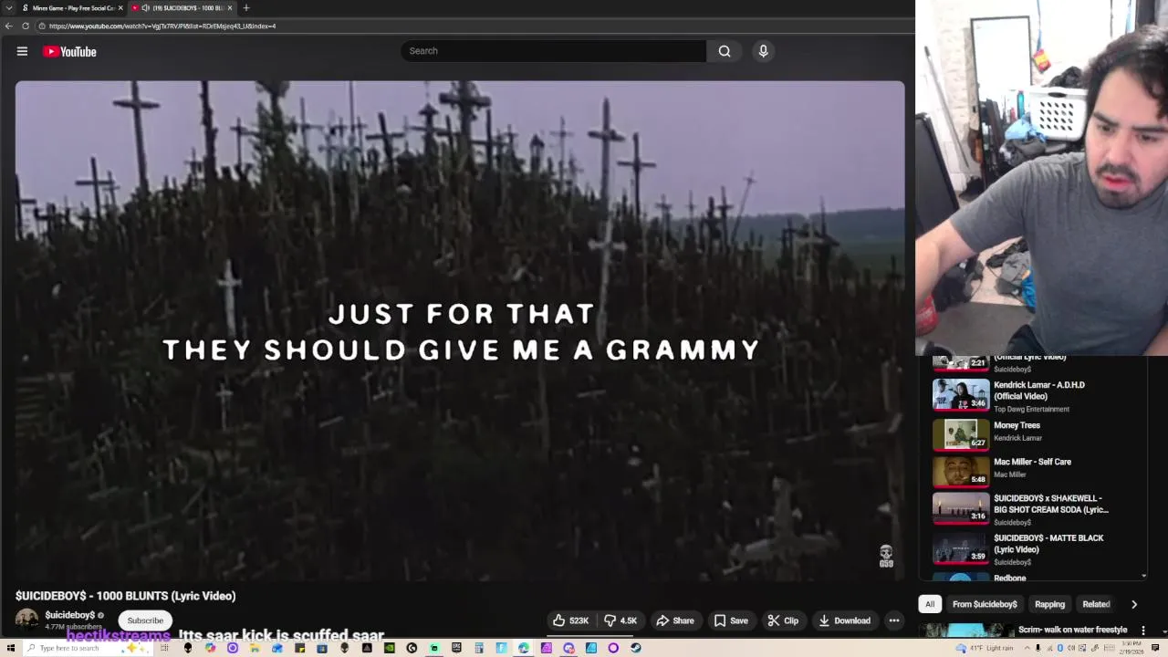Open Steam from the taskbar
Image resolution: width=1168 pixels, height=657 pixels.
tap(636, 648)
